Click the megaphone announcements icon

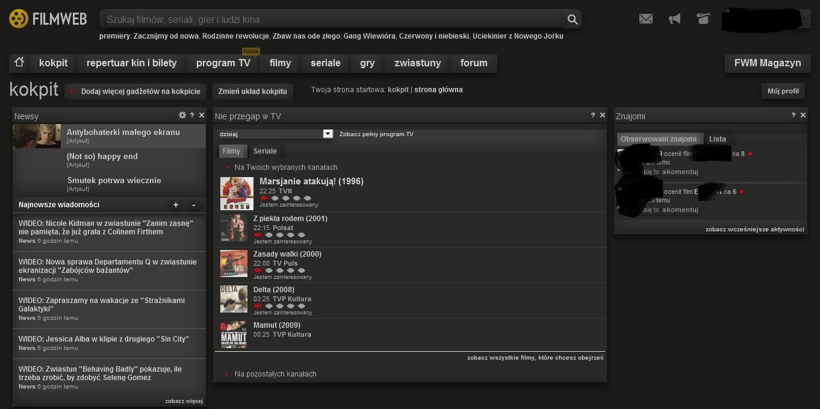tap(674, 19)
